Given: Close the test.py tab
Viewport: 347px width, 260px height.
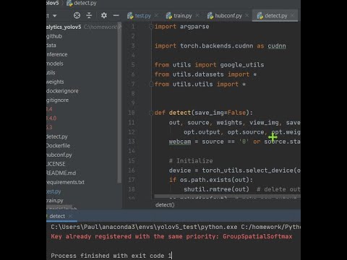Looking at the screenshot, I should click(x=156, y=16).
